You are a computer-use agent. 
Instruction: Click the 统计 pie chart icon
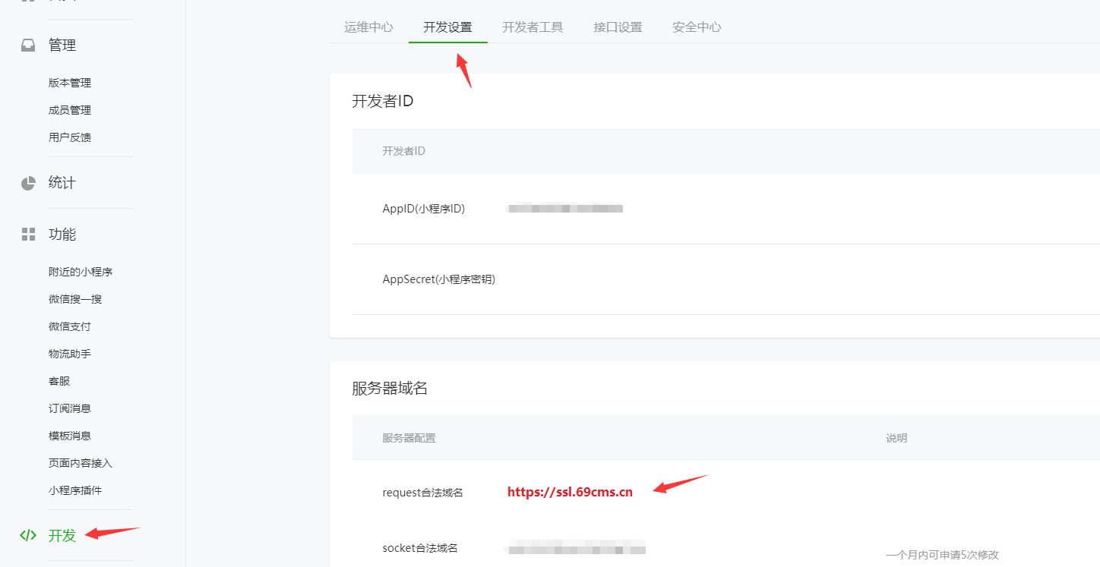[x=28, y=183]
